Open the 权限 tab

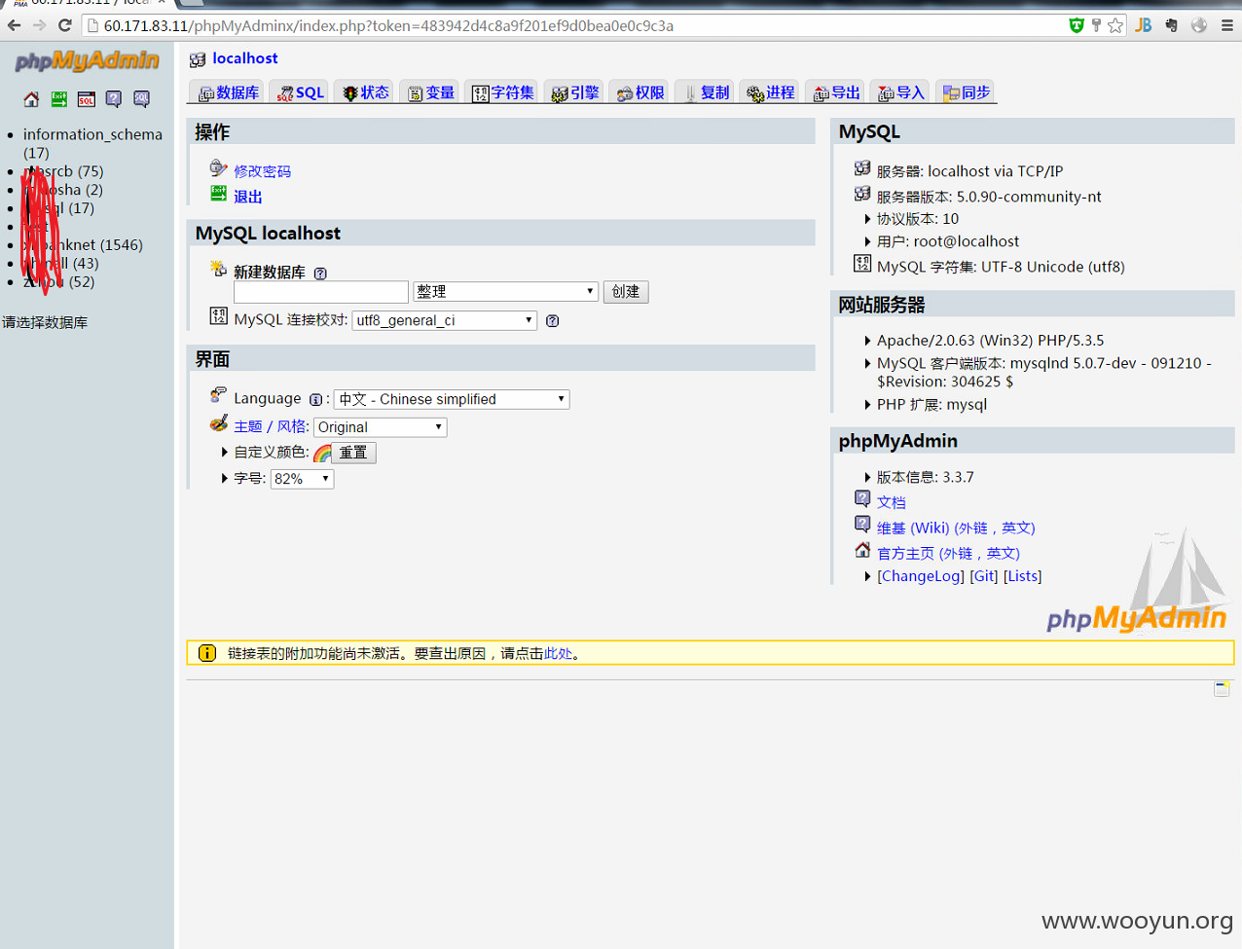click(639, 92)
